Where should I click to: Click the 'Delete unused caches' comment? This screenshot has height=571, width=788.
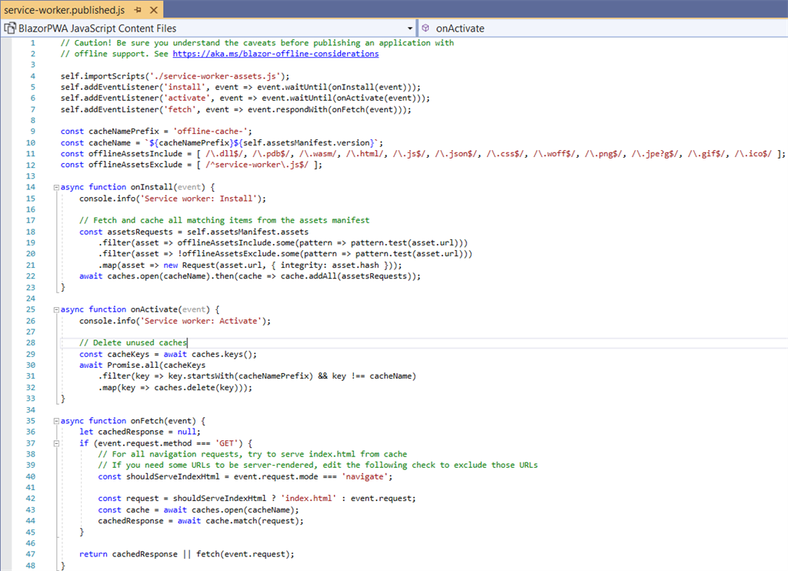[x=133, y=343]
